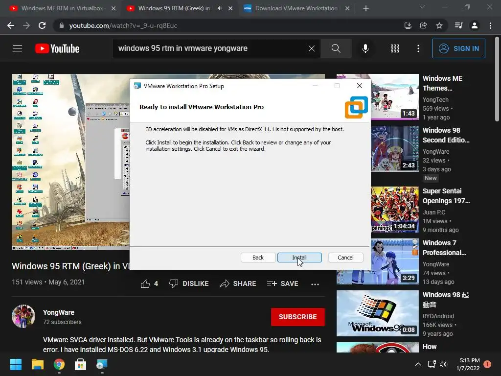Minimize the VMware Workstation Pro Setup window
The height and width of the screenshot is (376, 501).
[x=315, y=86]
